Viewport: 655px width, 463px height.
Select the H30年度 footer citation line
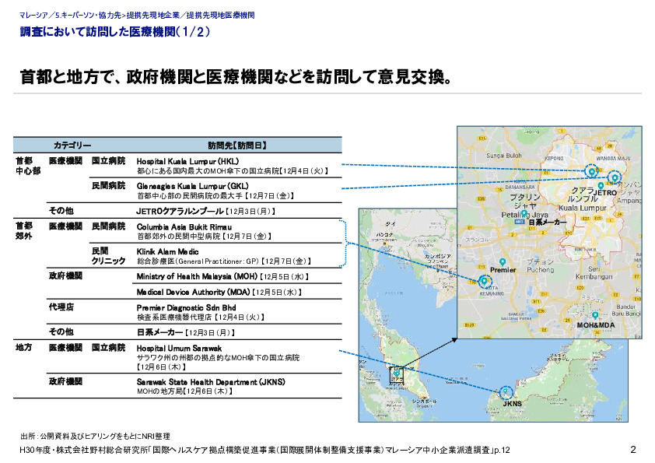264,451
